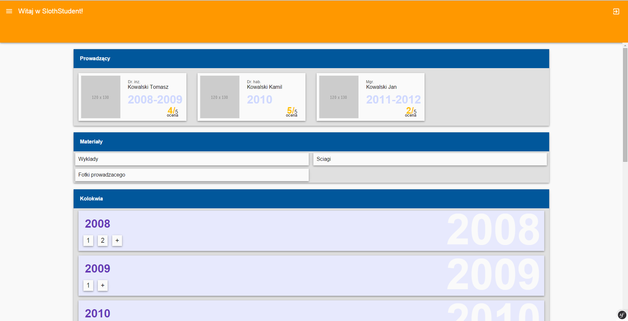Click the Kolokwia section header
The height and width of the screenshot is (321, 628).
pos(311,199)
